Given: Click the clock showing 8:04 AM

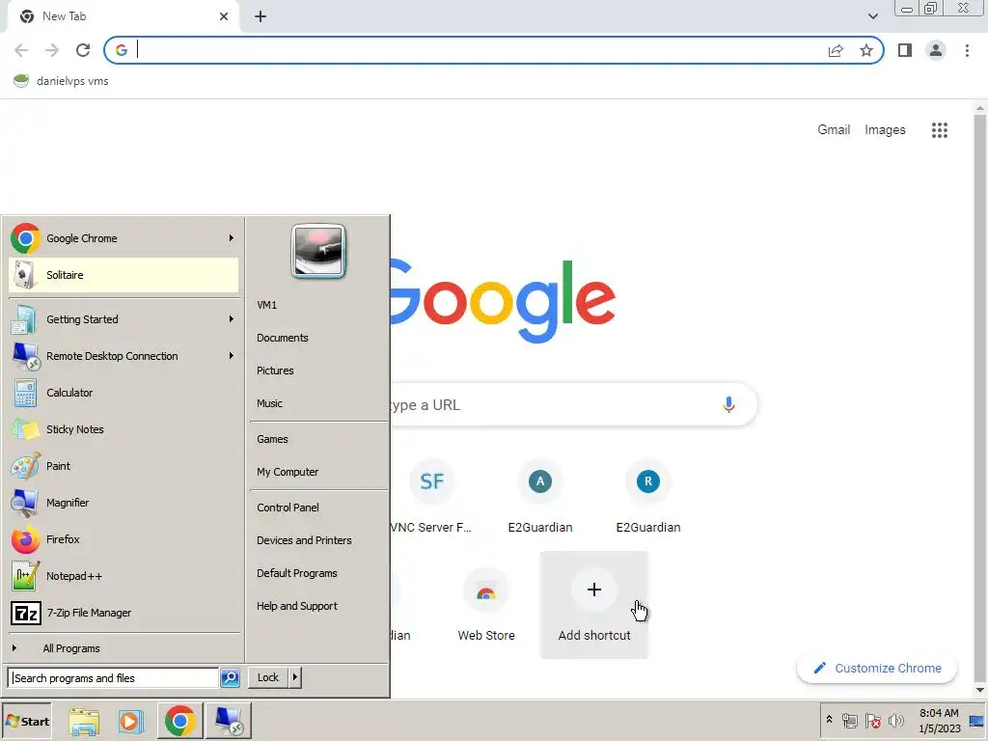Looking at the screenshot, I should coord(939,721).
